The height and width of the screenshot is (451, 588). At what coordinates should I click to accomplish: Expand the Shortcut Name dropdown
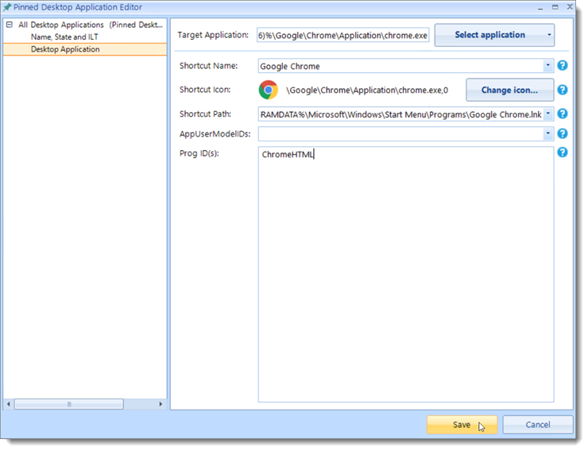[548, 66]
